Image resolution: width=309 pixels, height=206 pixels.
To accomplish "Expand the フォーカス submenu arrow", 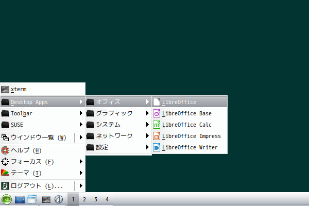I will tap(81, 161).
